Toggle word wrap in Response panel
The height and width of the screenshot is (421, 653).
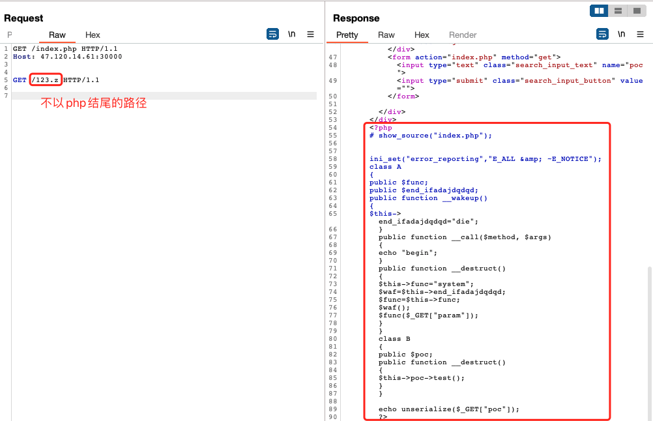pyautogui.click(x=603, y=35)
